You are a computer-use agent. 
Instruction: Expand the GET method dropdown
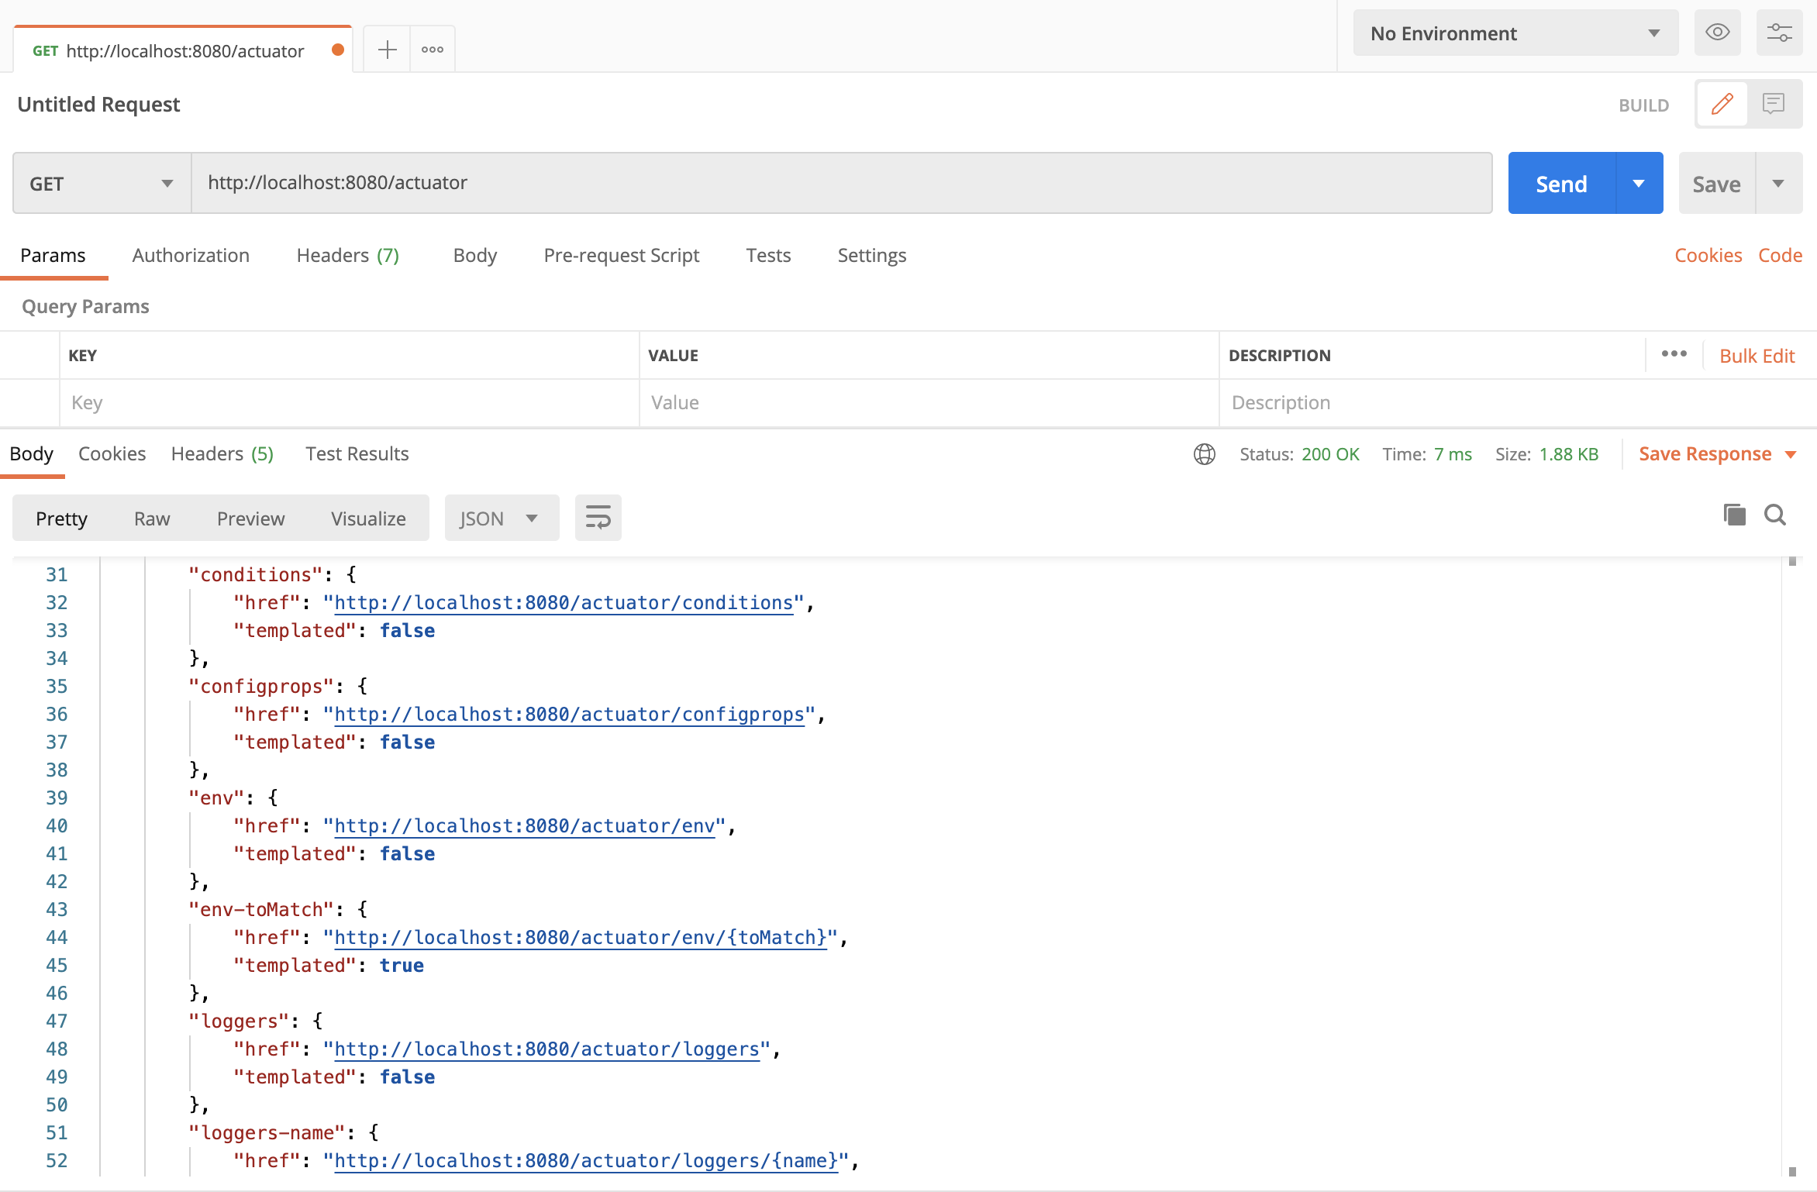(102, 184)
